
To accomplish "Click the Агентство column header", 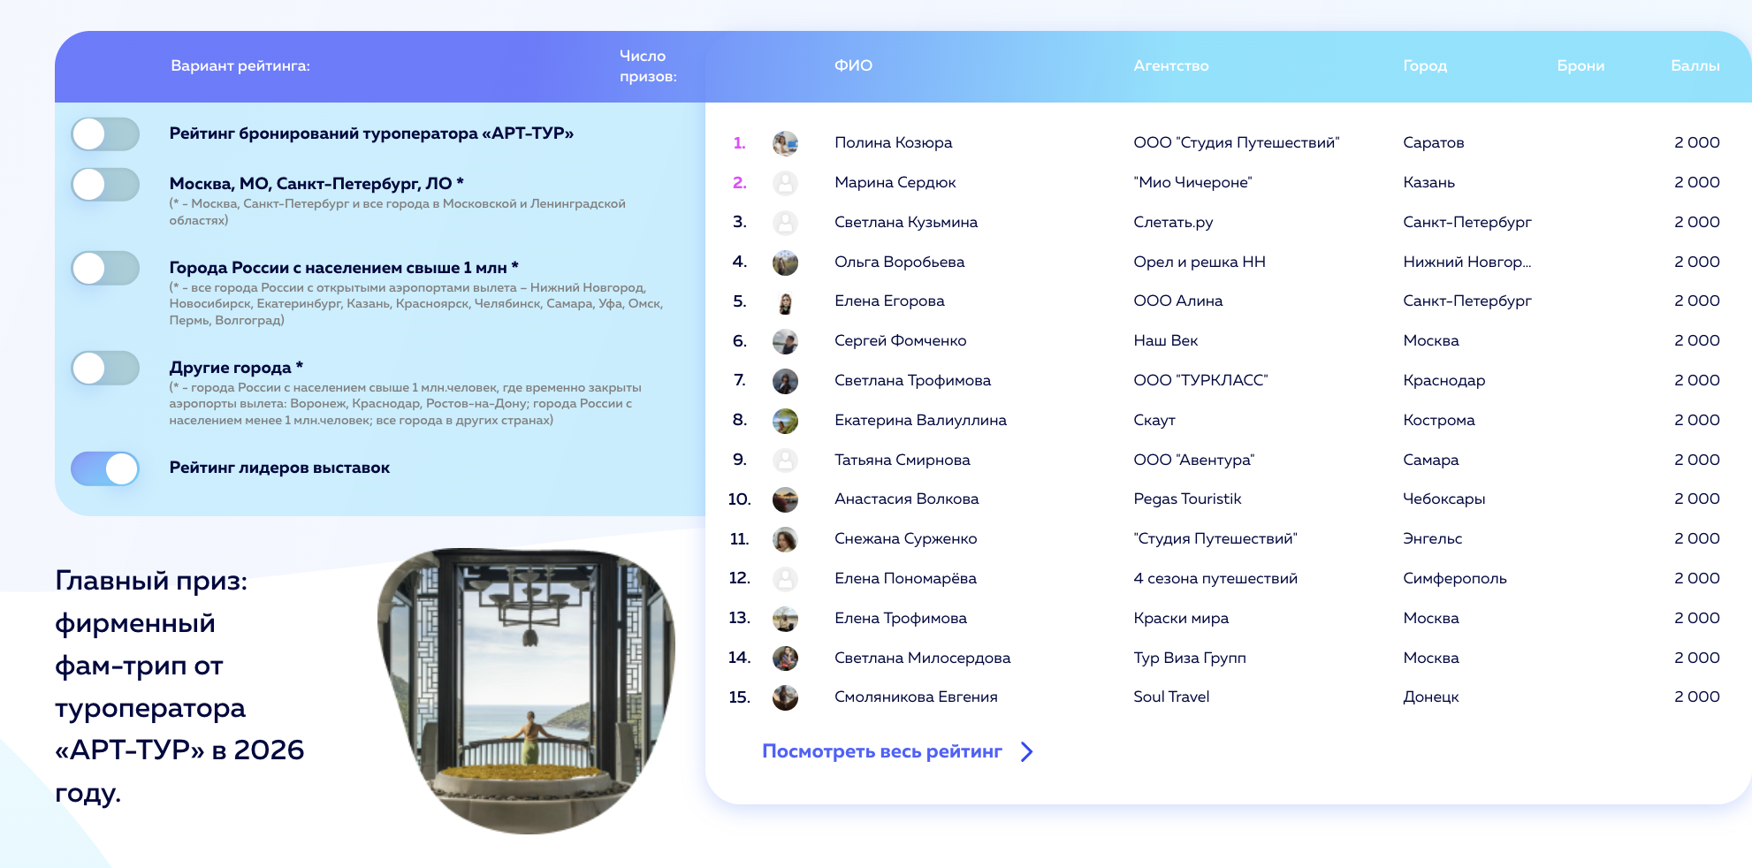I will (1170, 66).
